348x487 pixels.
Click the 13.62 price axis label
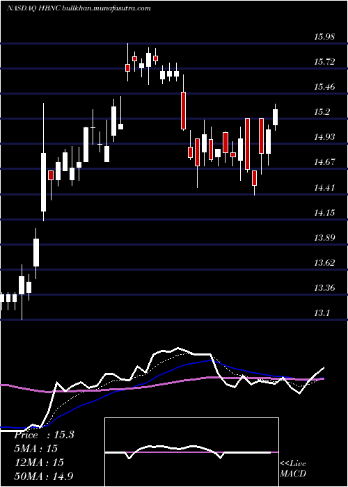point(324,263)
